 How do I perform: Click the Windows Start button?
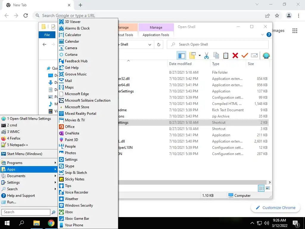click(x=7, y=223)
